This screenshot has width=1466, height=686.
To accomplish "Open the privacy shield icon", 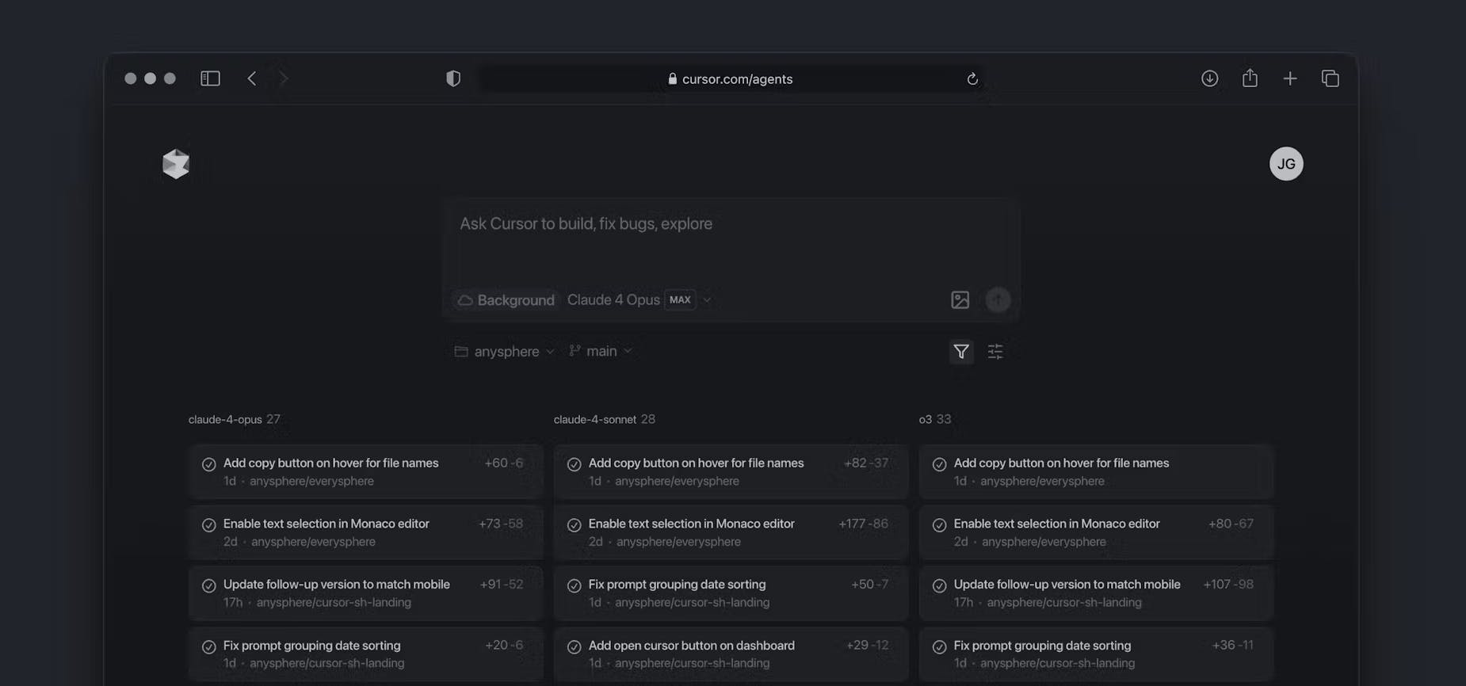I will (453, 78).
